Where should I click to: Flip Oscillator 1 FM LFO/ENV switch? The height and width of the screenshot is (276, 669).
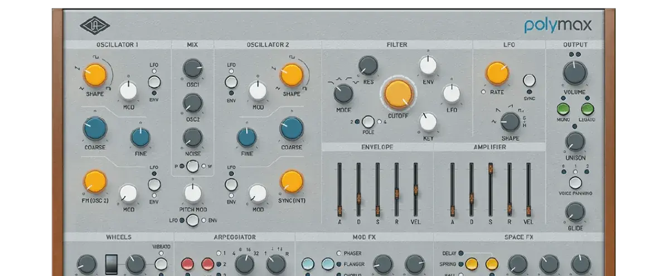154,184
